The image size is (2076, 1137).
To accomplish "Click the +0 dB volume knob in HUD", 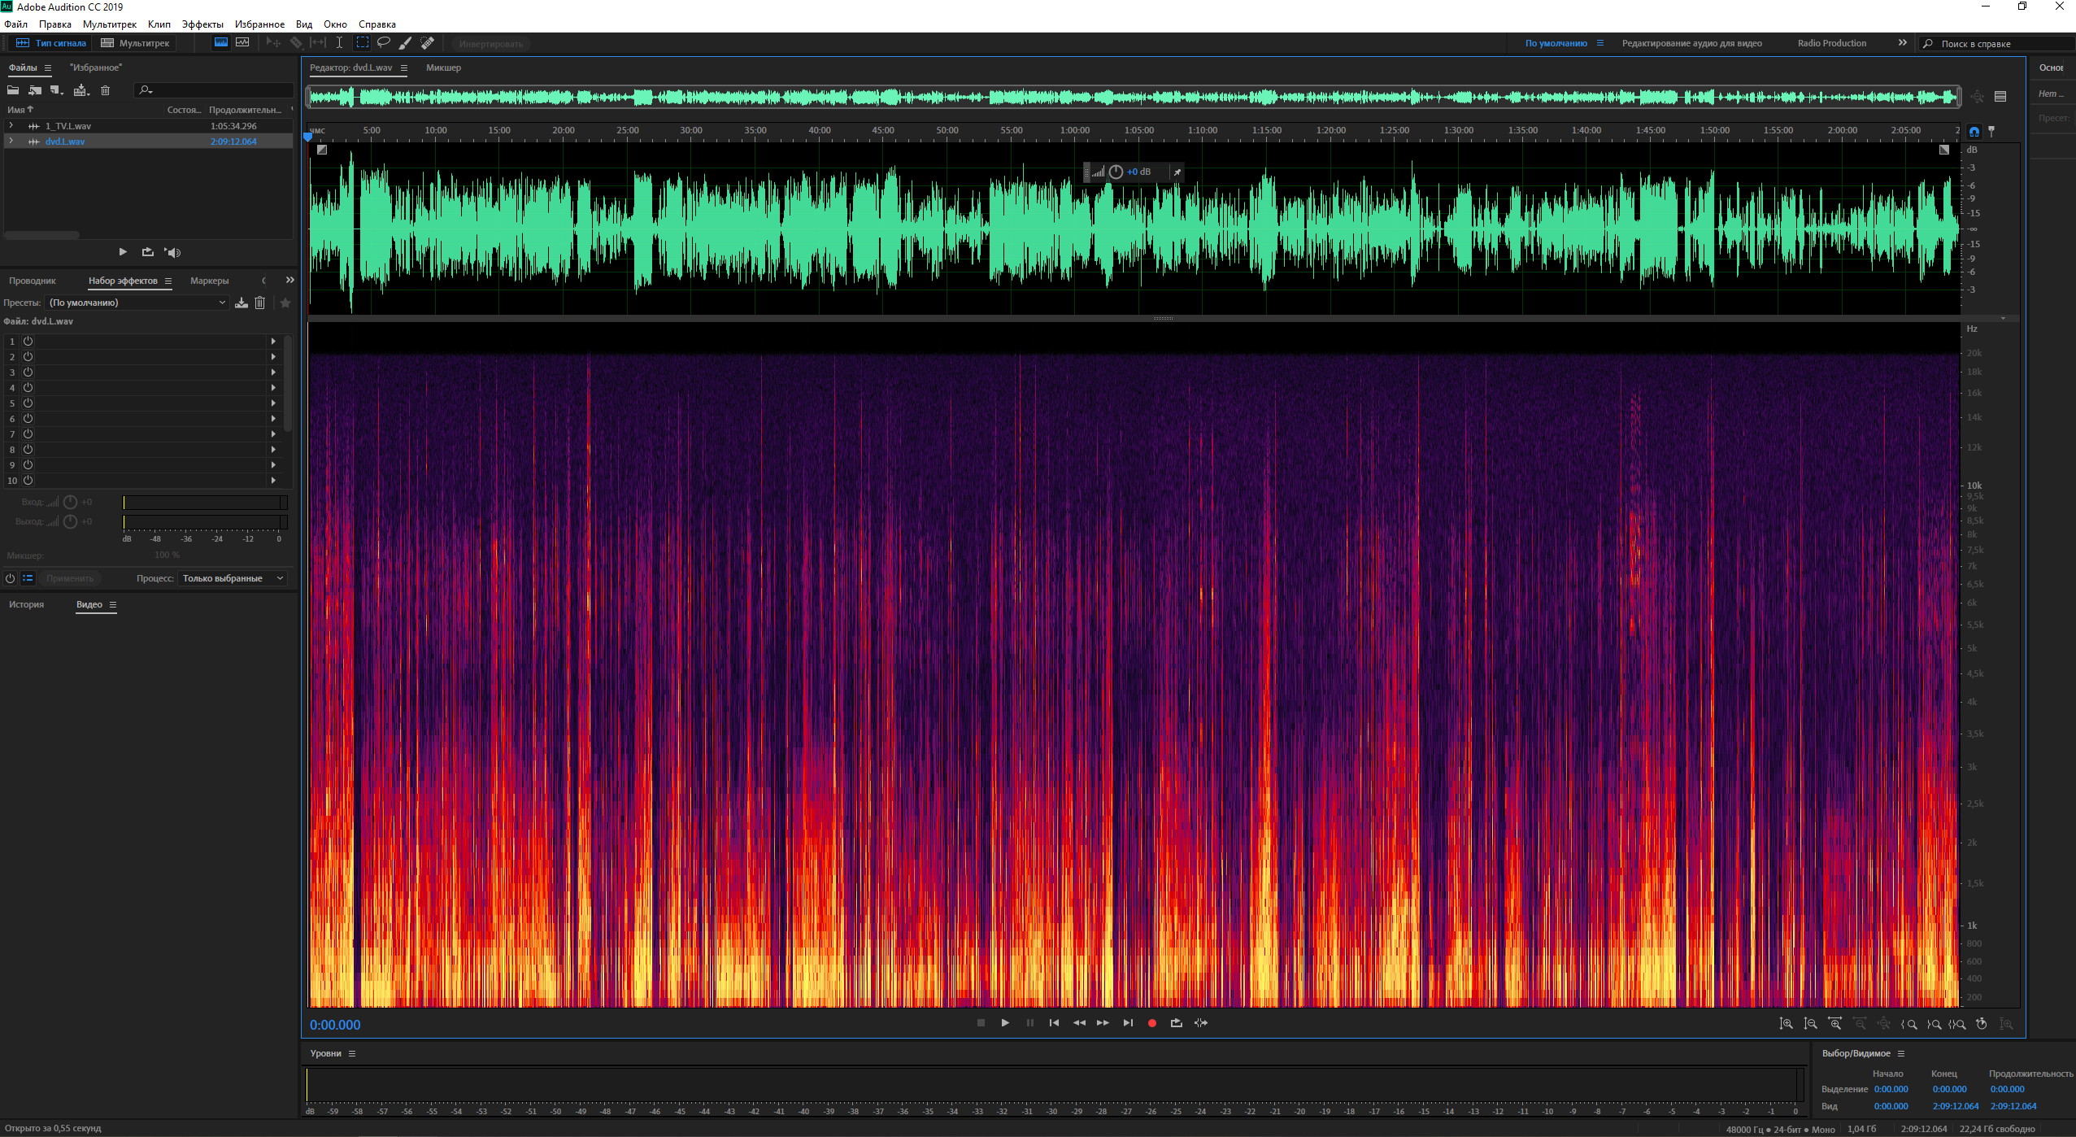I will pyautogui.click(x=1116, y=172).
